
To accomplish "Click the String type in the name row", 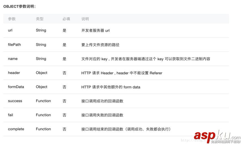I will pos(41,59).
